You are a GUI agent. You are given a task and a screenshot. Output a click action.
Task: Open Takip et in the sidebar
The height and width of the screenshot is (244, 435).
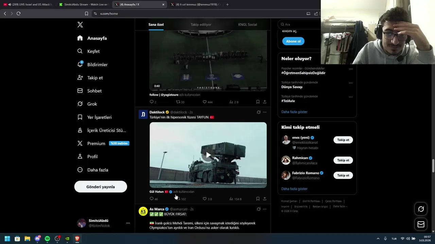pos(90,78)
